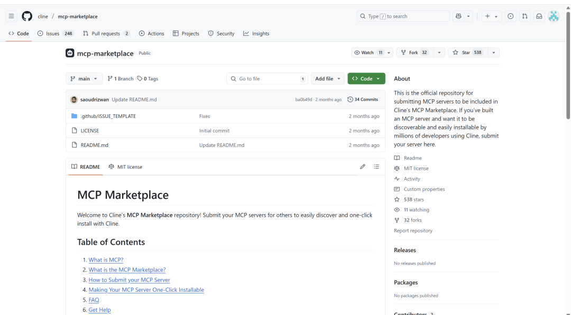This screenshot has width=571, height=315.
Task: Open the hamburger navigation menu
Action: [x=11, y=16]
